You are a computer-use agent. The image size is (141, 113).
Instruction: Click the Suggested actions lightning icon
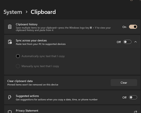[x=10, y=97]
